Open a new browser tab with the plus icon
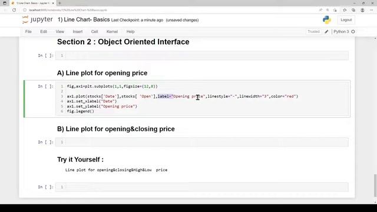The height and width of the screenshot is (212, 377). 59,3
